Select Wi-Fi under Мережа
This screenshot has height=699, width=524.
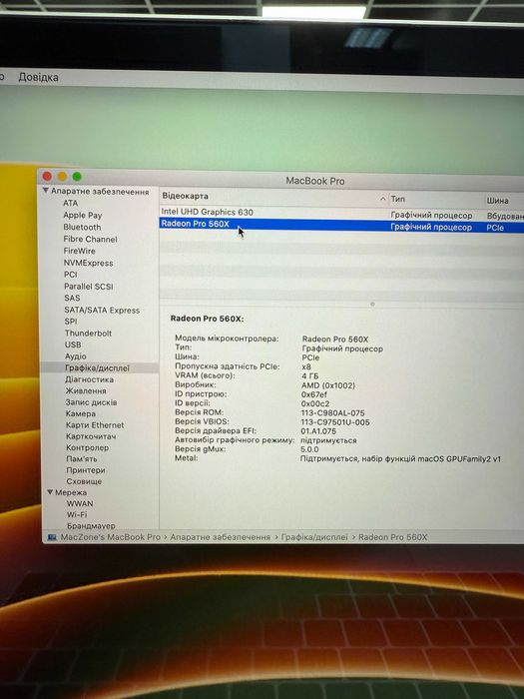(x=77, y=514)
